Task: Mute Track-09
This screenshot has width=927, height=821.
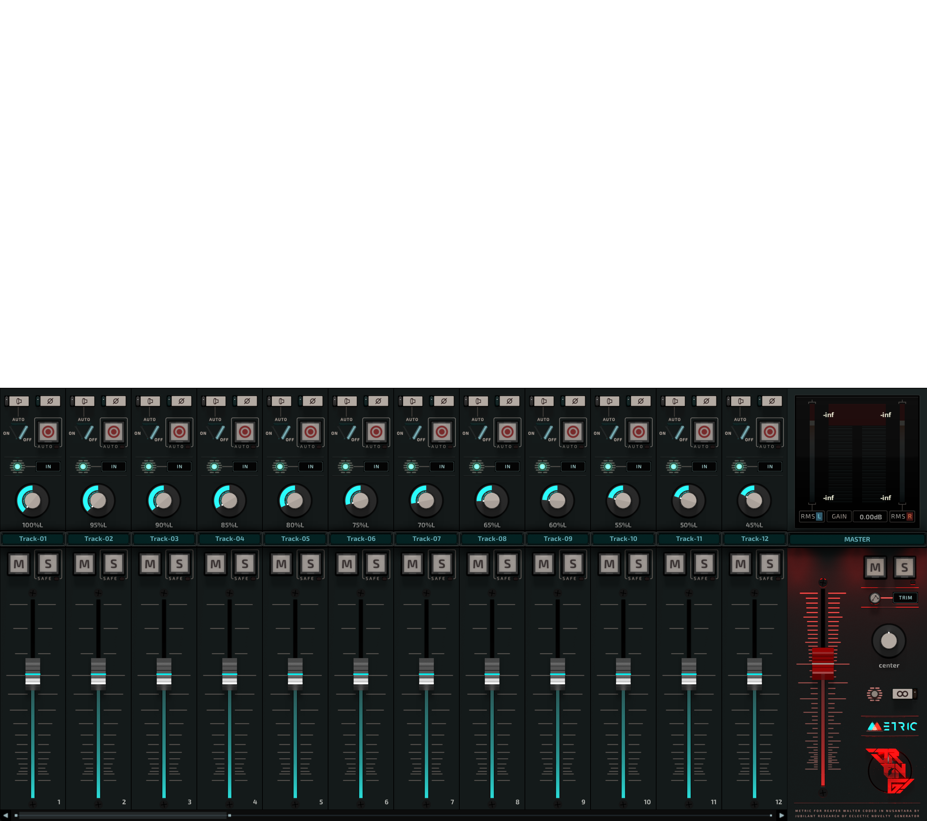Action: [x=544, y=564]
